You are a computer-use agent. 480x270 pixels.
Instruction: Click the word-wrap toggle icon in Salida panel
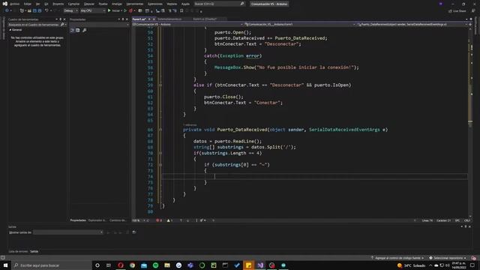point(134,232)
